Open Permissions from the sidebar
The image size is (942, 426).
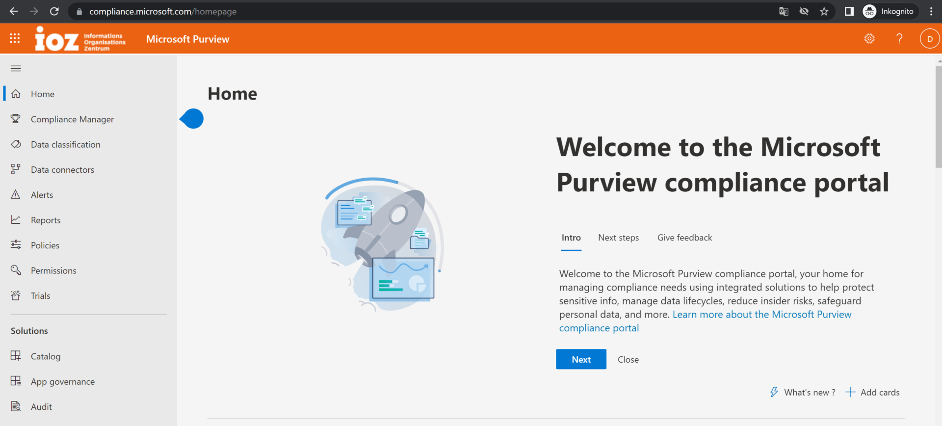tap(88, 270)
